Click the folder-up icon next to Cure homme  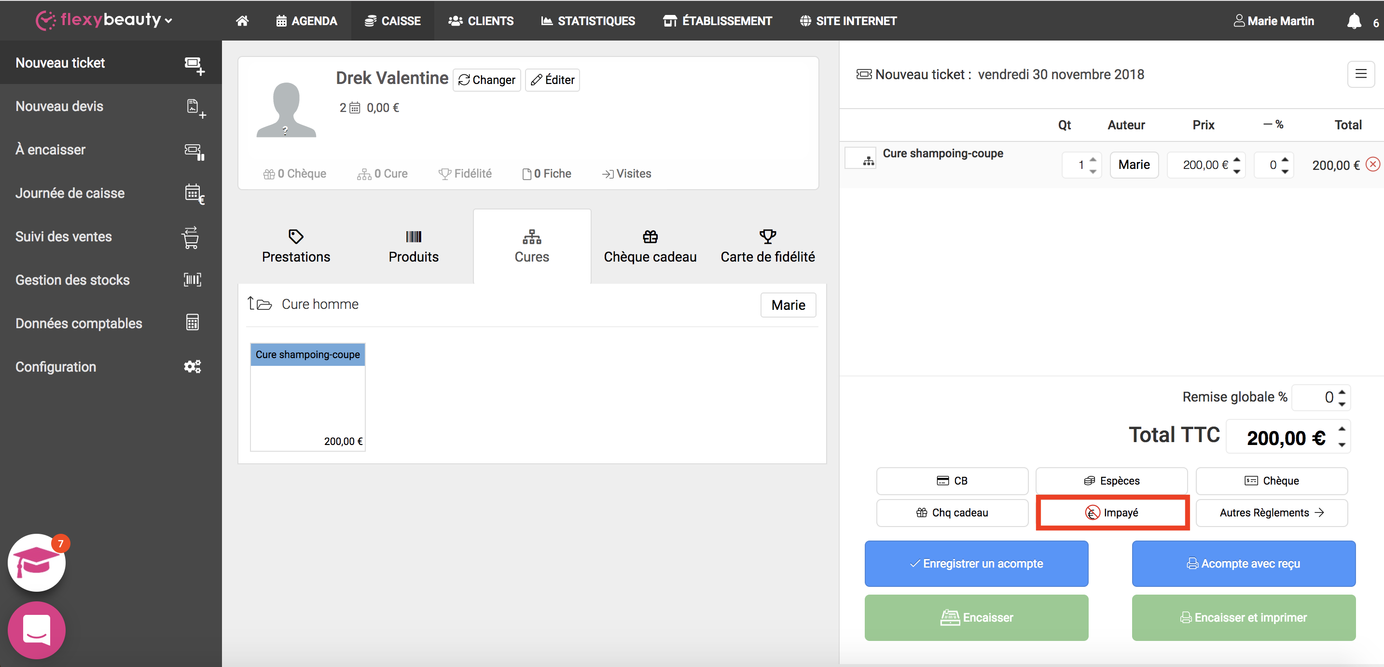click(x=260, y=304)
